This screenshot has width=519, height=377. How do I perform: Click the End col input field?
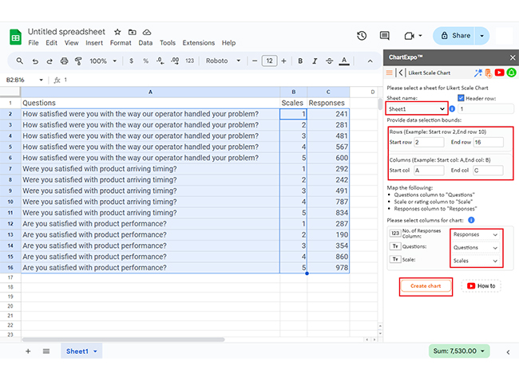(x=488, y=170)
